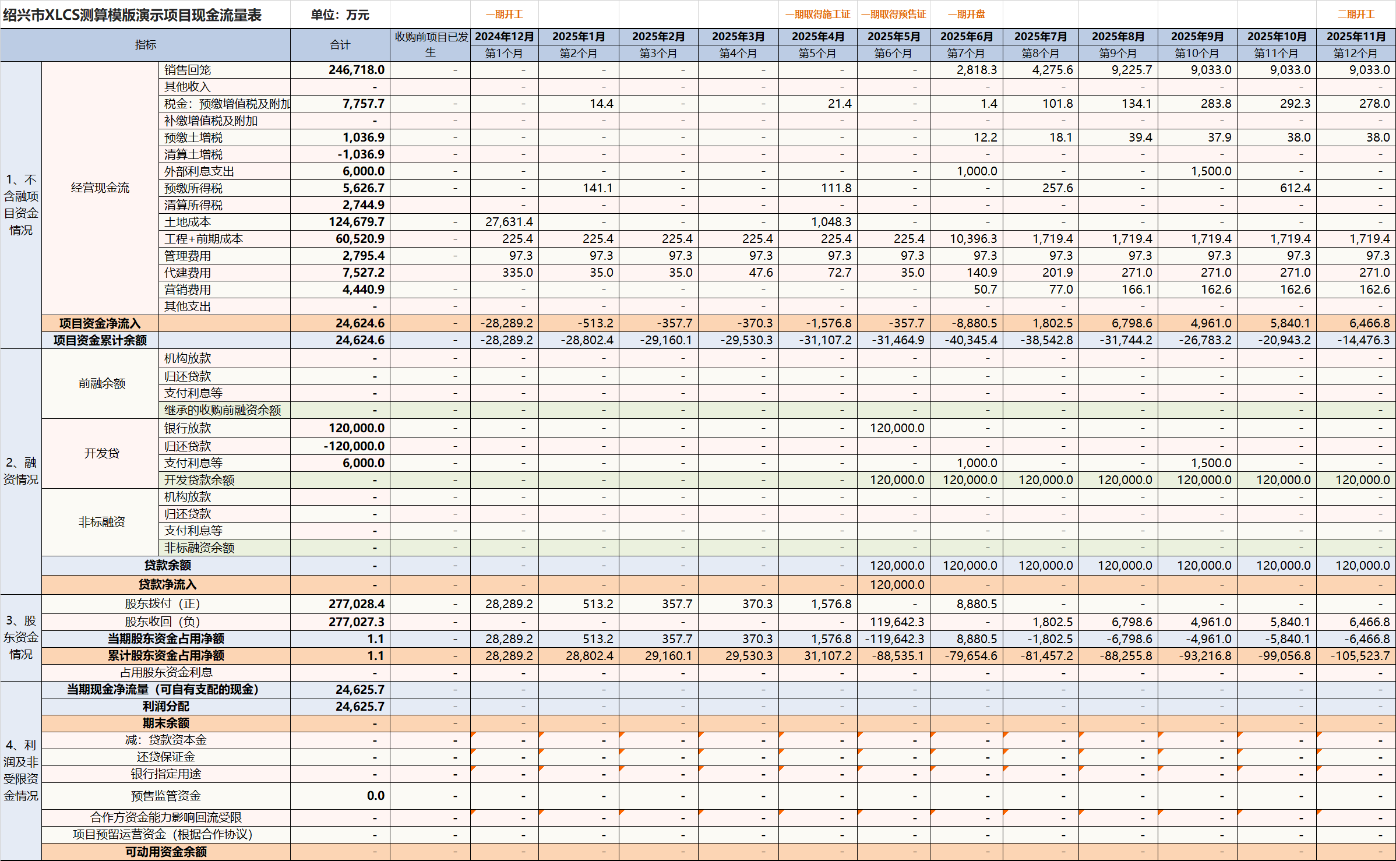This screenshot has height=861, width=1396.
Task: Select the 合计 column header
Action: tap(340, 44)
